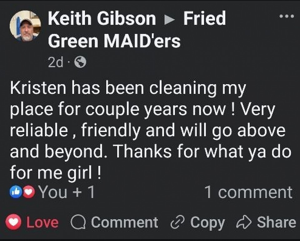Click the Keith Gibson name link
The image size is (300, 241).
click(102, 18)
